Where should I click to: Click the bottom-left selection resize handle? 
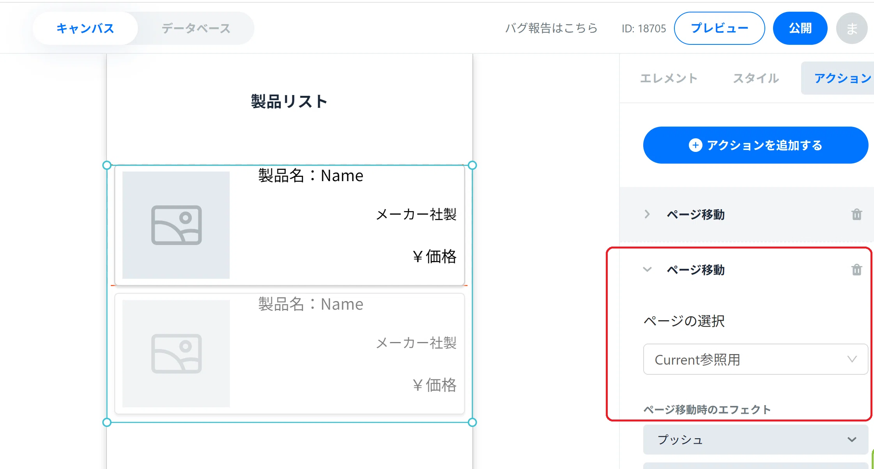click(x=107, y=422)
